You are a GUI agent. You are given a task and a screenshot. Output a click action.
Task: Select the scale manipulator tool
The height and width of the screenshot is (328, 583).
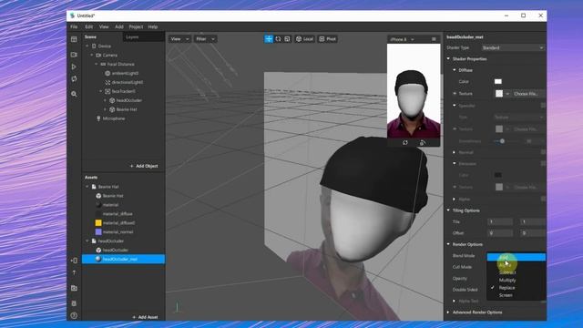coord(287,39)
